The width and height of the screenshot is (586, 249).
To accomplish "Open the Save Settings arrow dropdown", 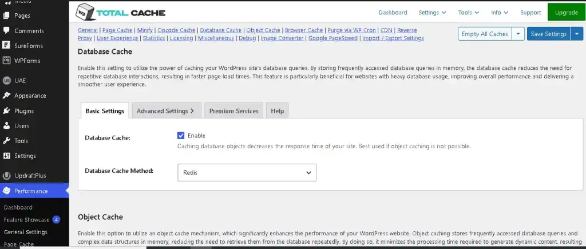I will pos(577,34).
